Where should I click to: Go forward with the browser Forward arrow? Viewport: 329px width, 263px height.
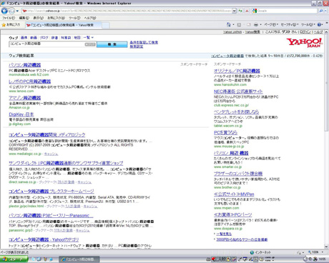coord(11,11)
